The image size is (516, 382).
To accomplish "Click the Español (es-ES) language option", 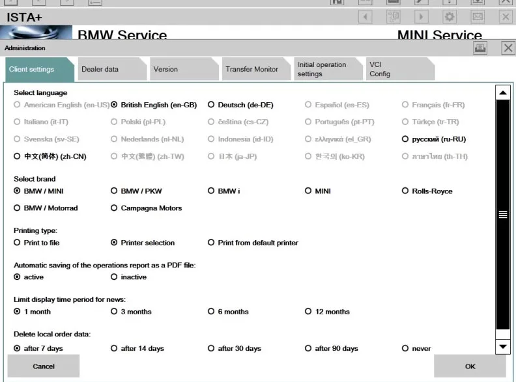I will [x=337, y=105].
